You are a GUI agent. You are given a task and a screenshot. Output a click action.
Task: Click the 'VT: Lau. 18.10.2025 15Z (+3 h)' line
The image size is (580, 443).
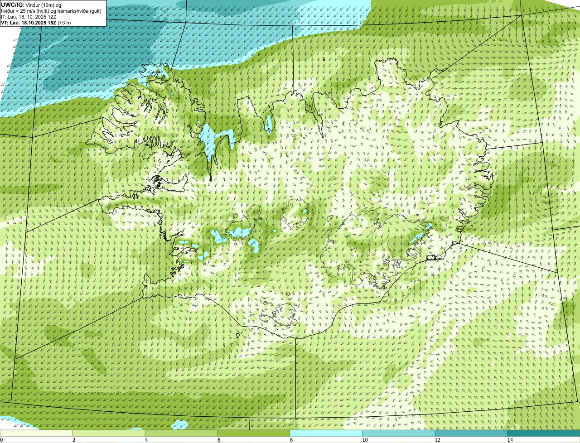[x=36, y=22]
